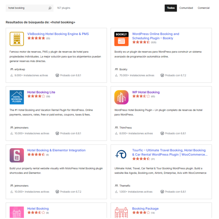Click the (505) review count

click(154, 42)
